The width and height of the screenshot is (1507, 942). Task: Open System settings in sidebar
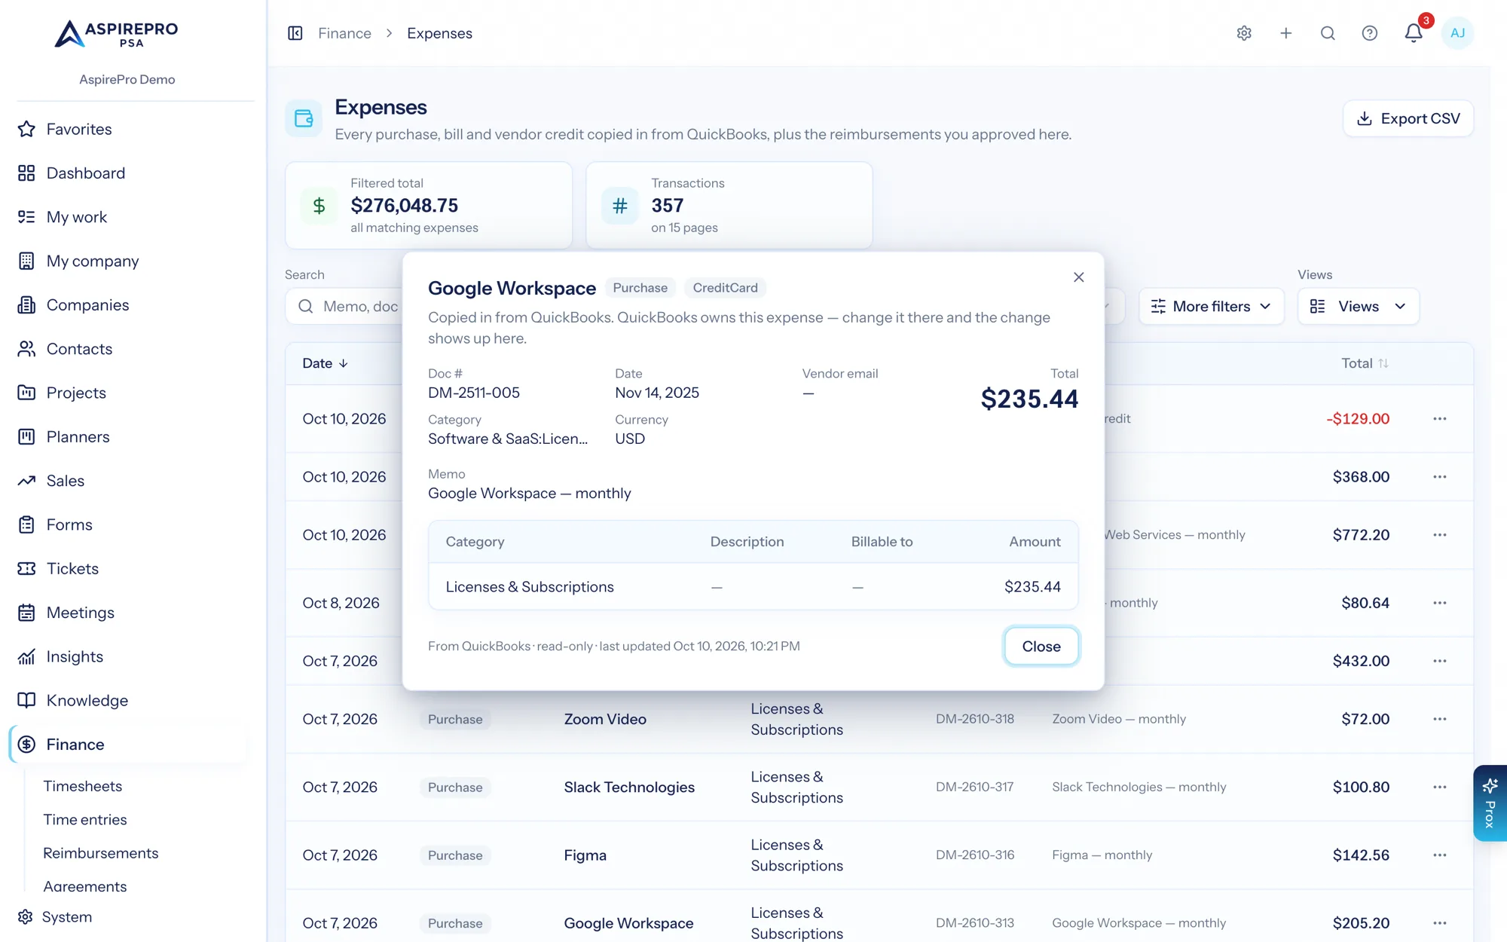(x=67, y=917)
